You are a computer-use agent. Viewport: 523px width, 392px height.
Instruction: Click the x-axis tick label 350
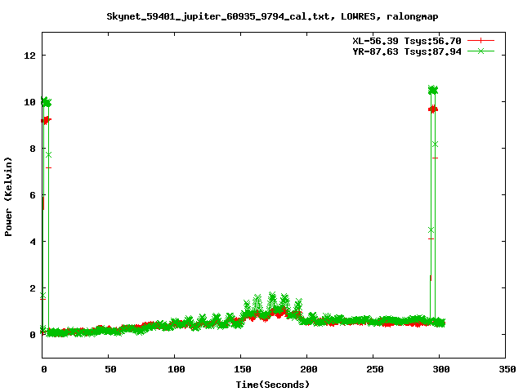[507, 369]
